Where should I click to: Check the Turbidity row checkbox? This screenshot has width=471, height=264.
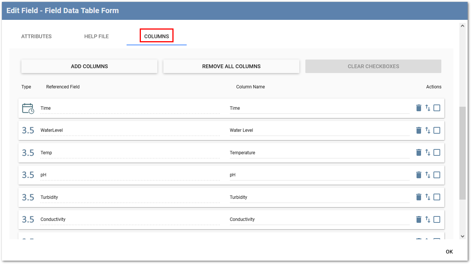point(437,197)
